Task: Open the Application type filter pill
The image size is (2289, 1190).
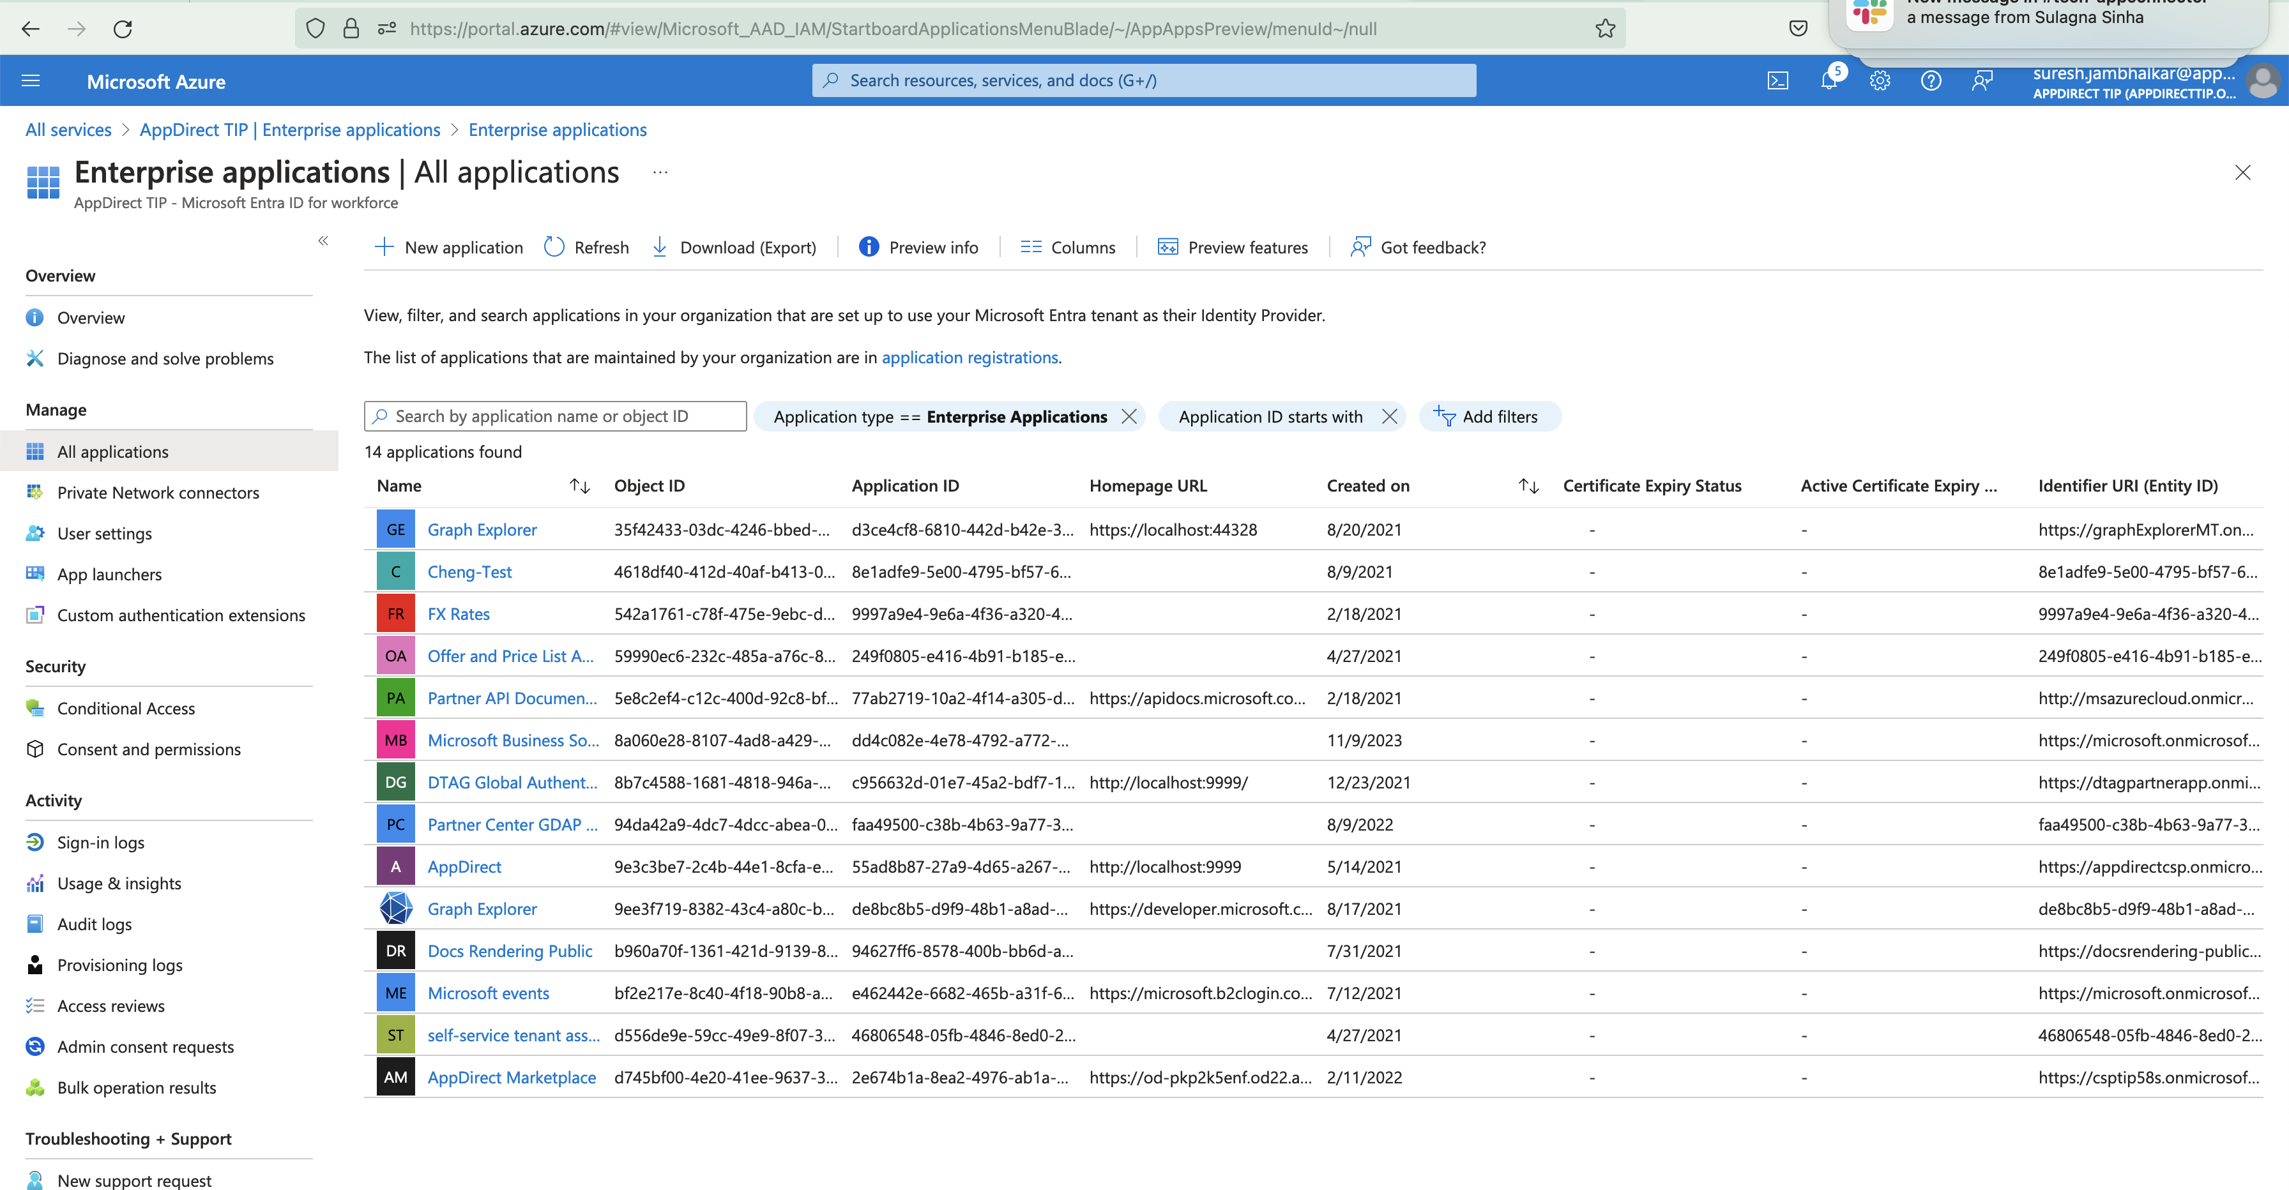Action: point(940,416)
